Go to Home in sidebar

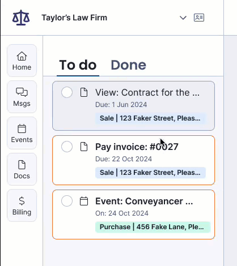pos(22,61)
